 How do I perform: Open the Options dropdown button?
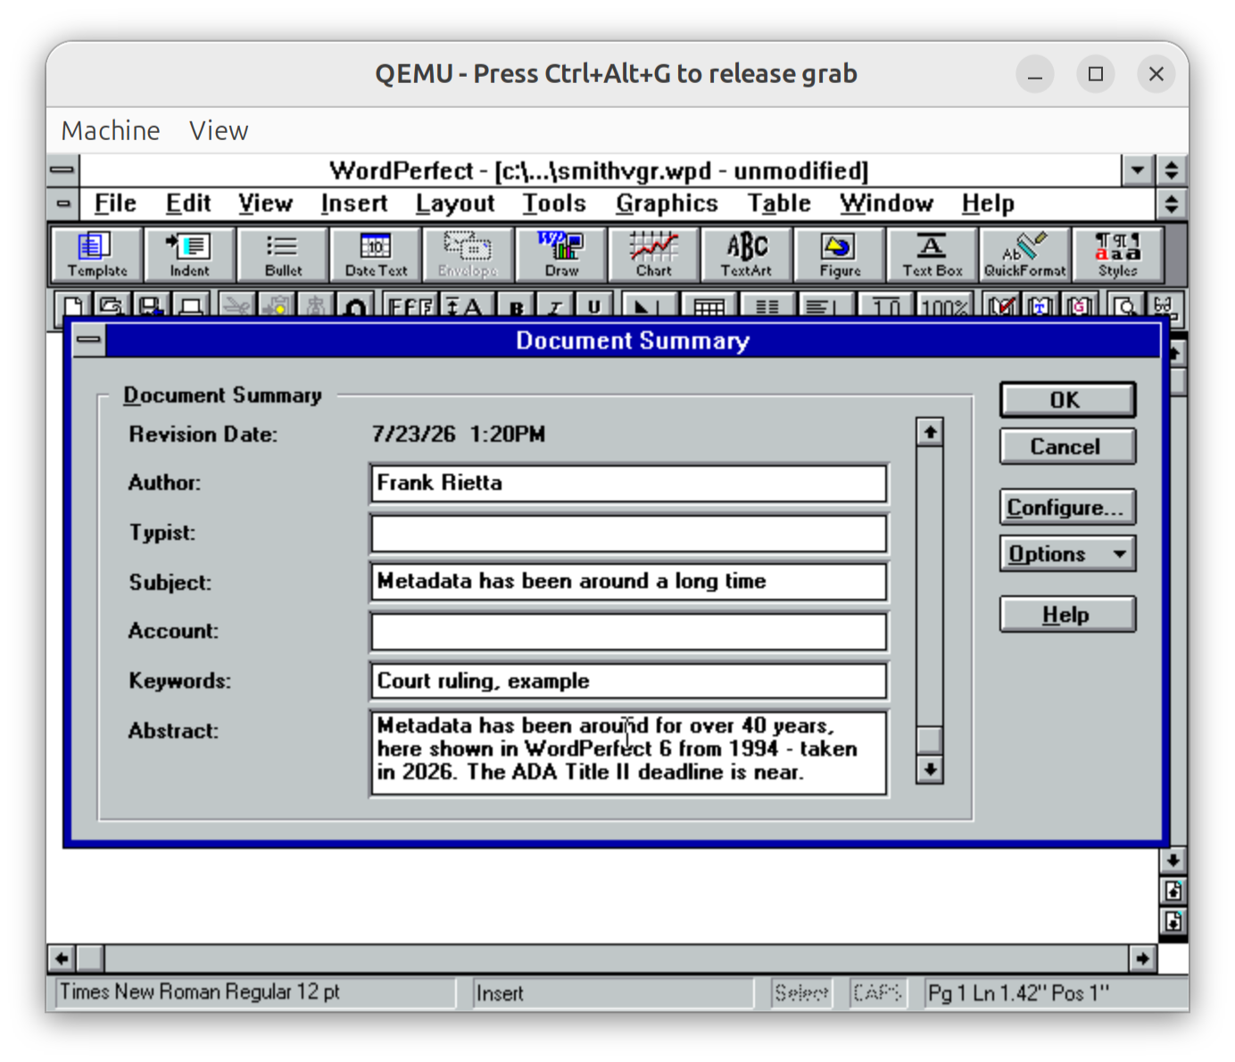point(1067,553)
